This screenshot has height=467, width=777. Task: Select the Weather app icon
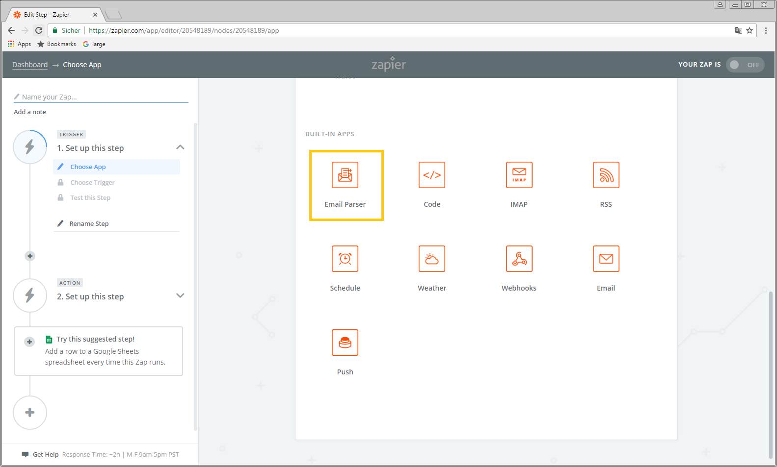click(431, 259)
